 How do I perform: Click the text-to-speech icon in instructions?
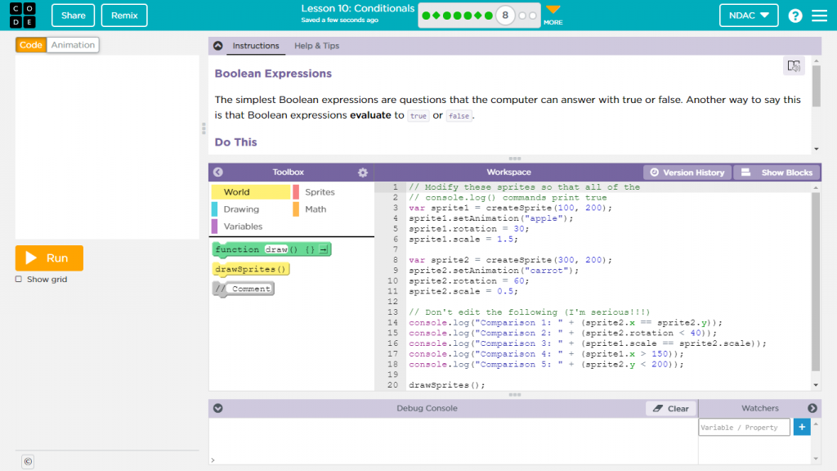coord(793,66)
